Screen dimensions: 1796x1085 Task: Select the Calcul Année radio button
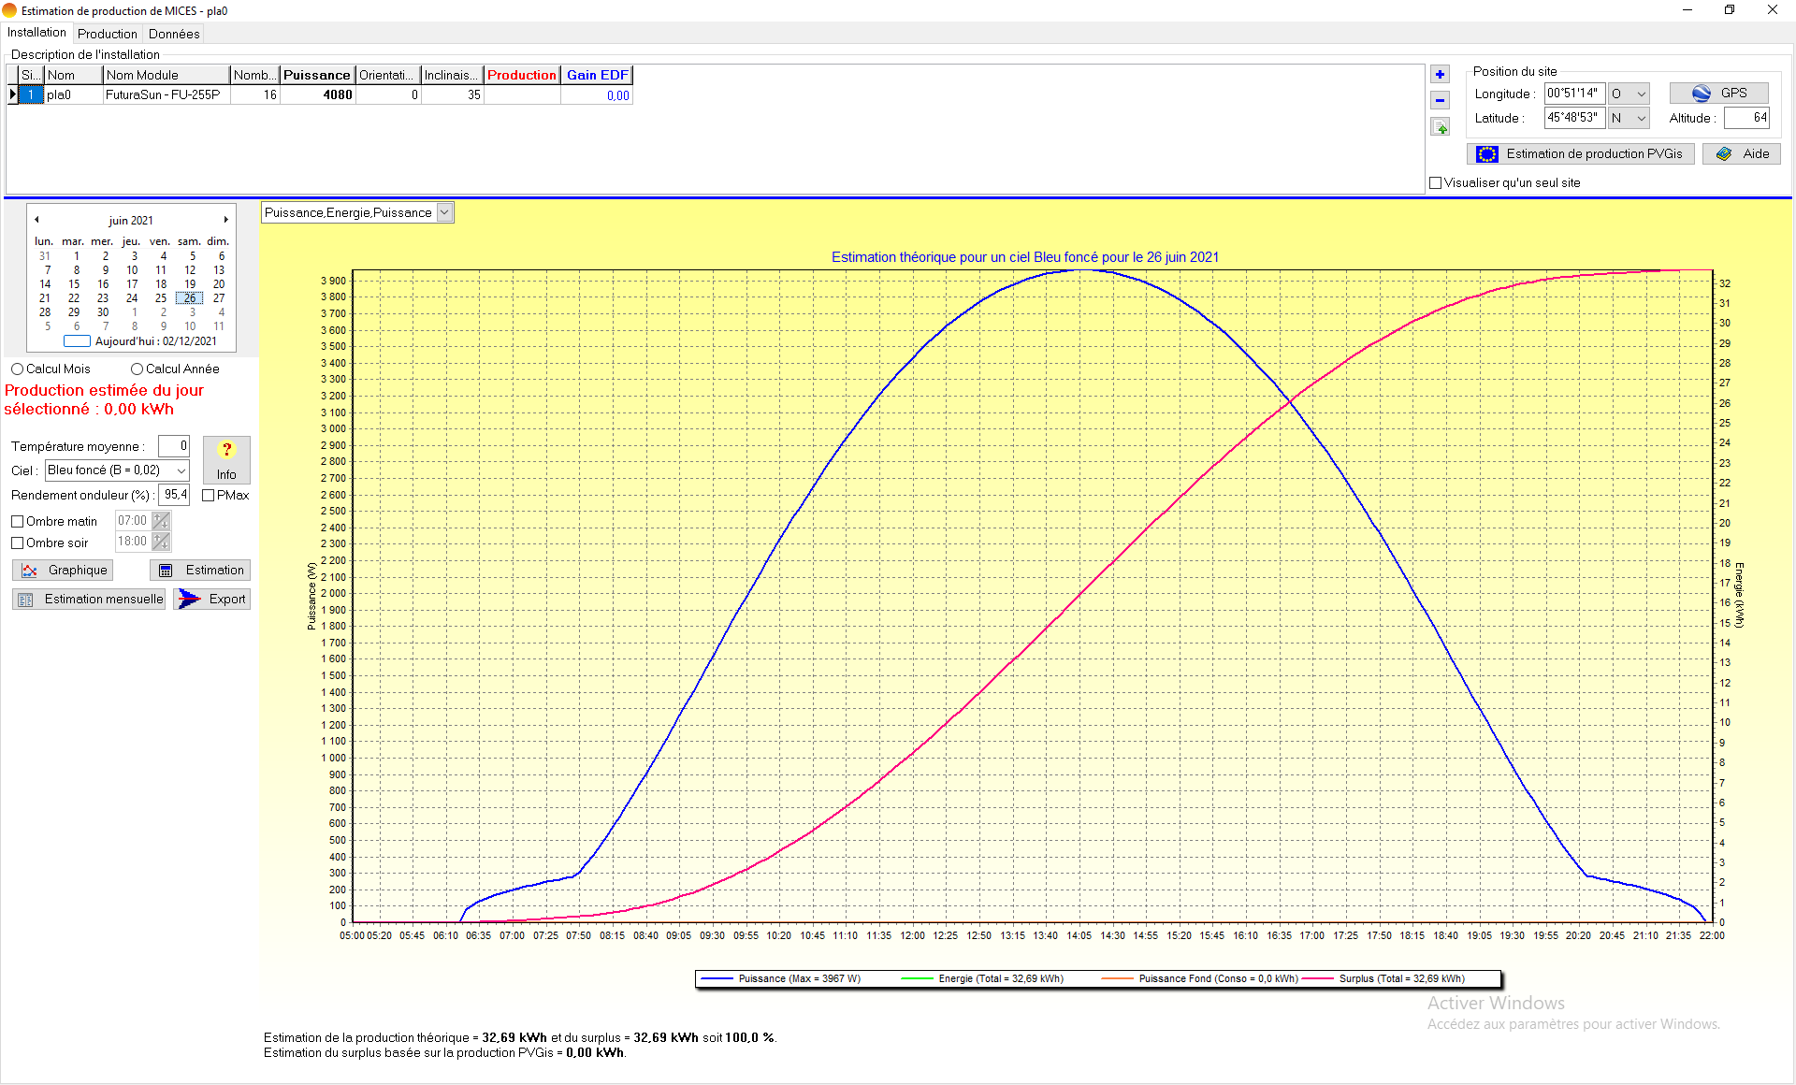tap(138, 369)
